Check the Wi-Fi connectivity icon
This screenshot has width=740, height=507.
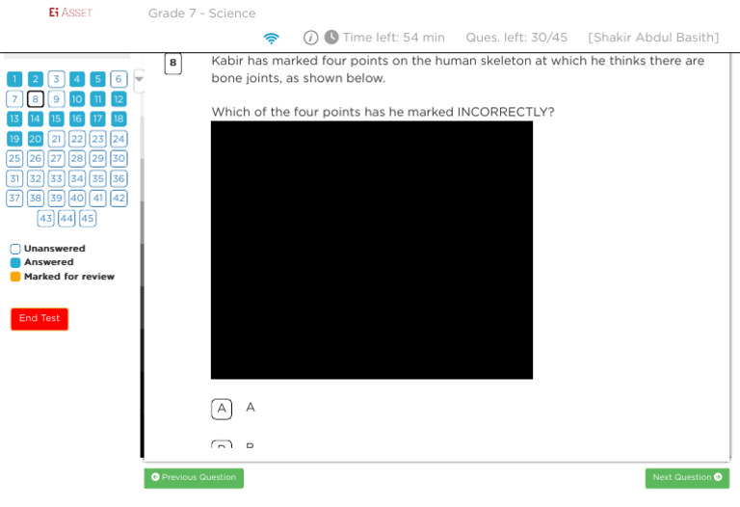pyautogui.click(x=271, y=38)
